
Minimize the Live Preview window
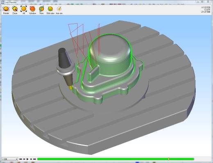click(198, 2)
